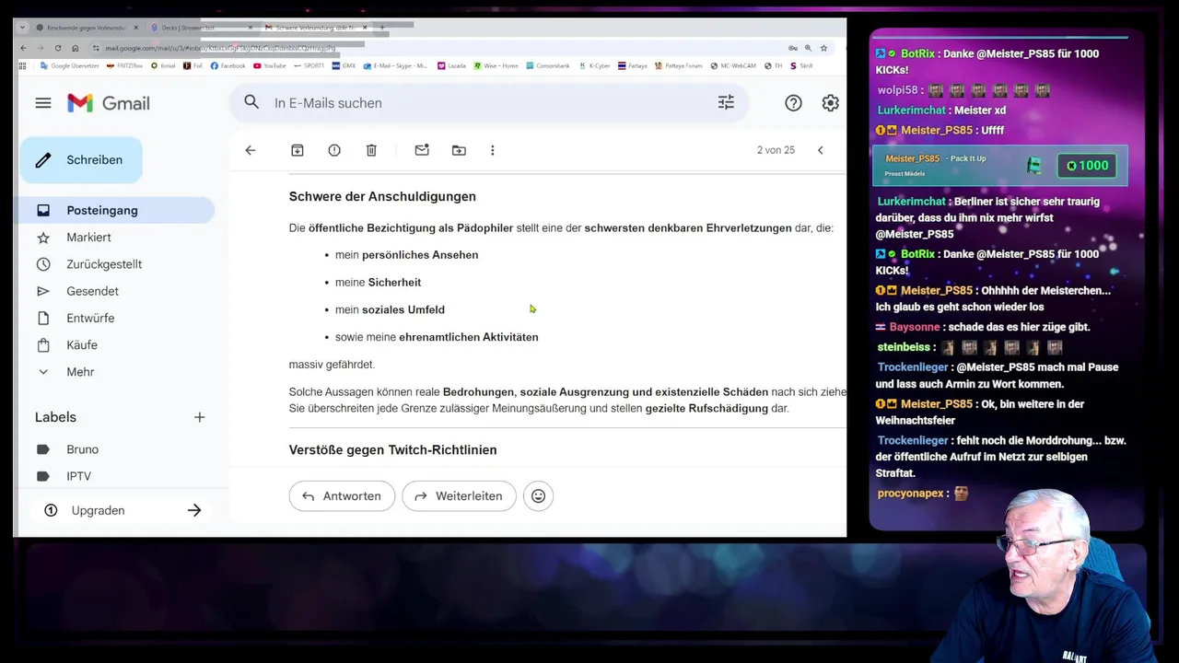Click the browser address bar URL
The image size is (1179, 663).
tap(221, 48)
